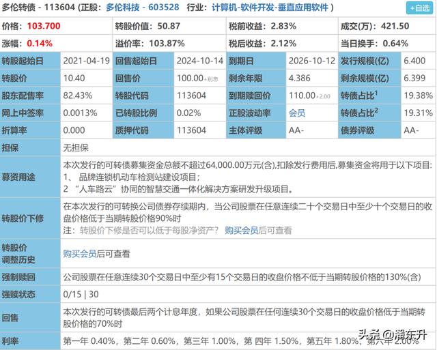Click the 质押代码 value 113604
Image resolution: width=437 pixels, height=350 pixels.
pos(191,130)
